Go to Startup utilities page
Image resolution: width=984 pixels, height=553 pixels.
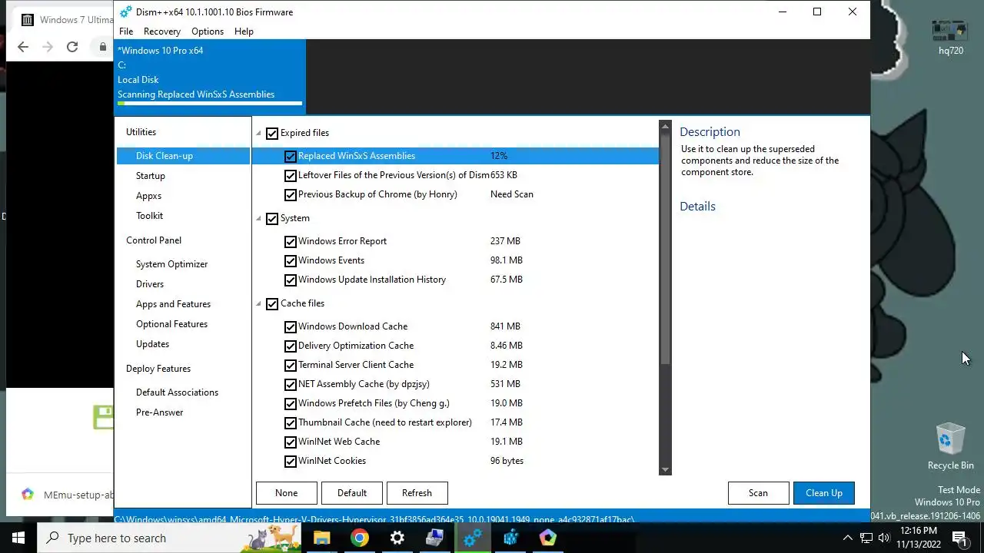click(x=151, y=176)
